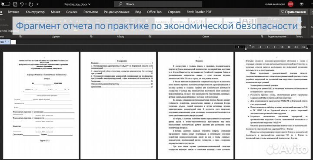Screen dimensions: 313x160
Task: Select the Ссылки tab
Action: (72, 12)
